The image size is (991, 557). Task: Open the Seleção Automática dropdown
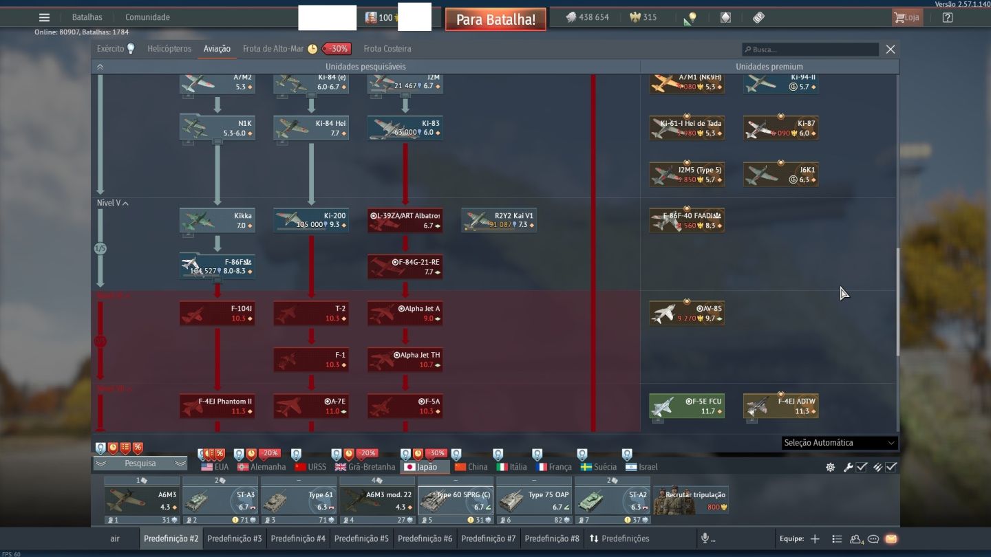(840, 443)
